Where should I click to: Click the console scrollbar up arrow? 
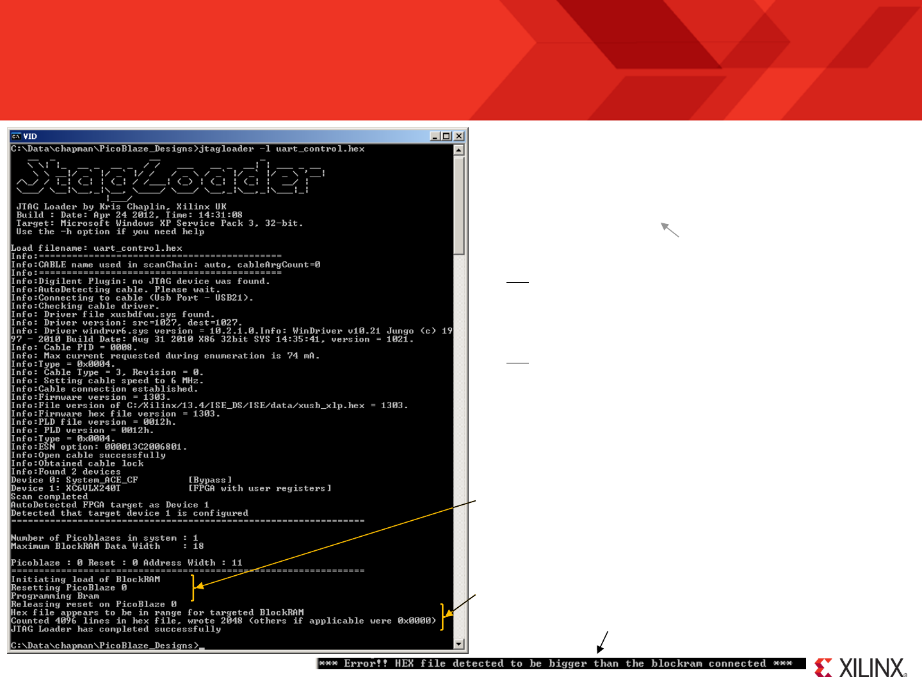coord(458,150)
